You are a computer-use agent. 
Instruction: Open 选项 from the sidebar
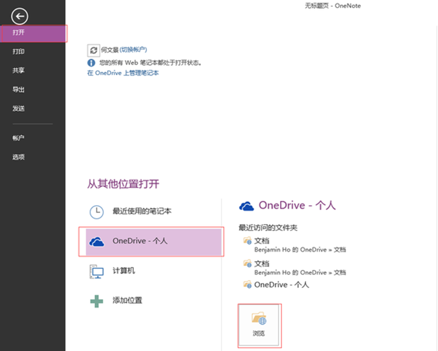pyautogui.click(x=19, y=157)
